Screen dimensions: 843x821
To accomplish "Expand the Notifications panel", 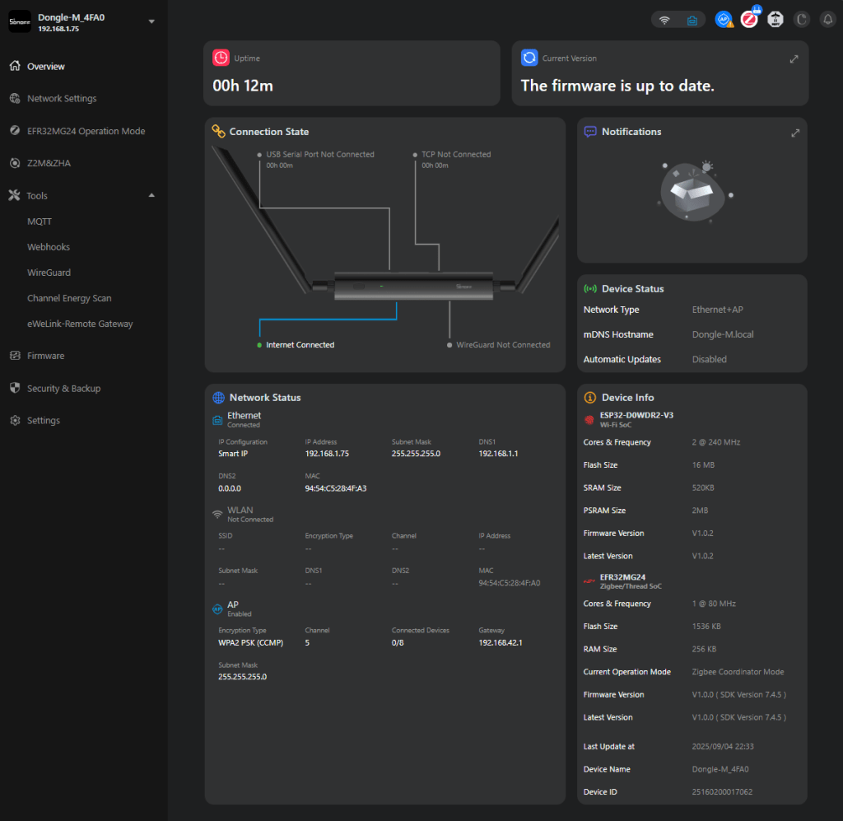I will [795, 133].
